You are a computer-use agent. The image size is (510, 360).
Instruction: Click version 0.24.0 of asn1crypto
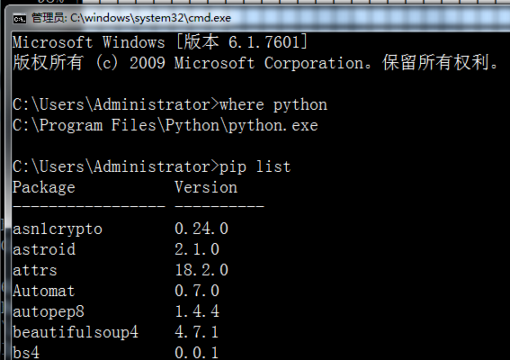point(201,229)
